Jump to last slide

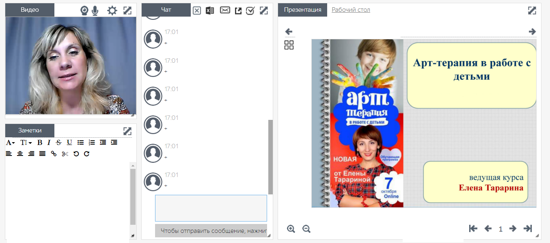(528, 228)
